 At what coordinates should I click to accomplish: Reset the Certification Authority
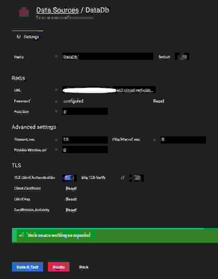tap(71, 210)
